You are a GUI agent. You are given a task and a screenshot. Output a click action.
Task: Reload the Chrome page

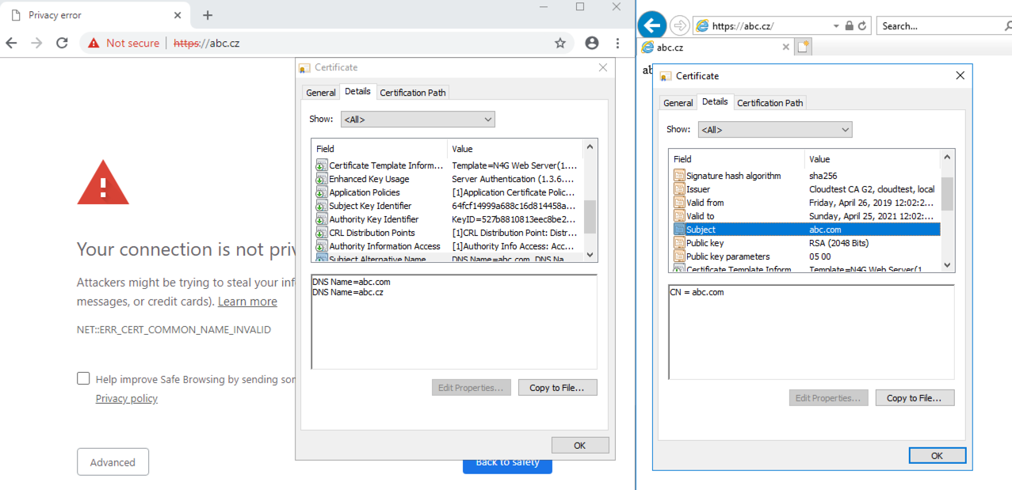tap(62, 43)
